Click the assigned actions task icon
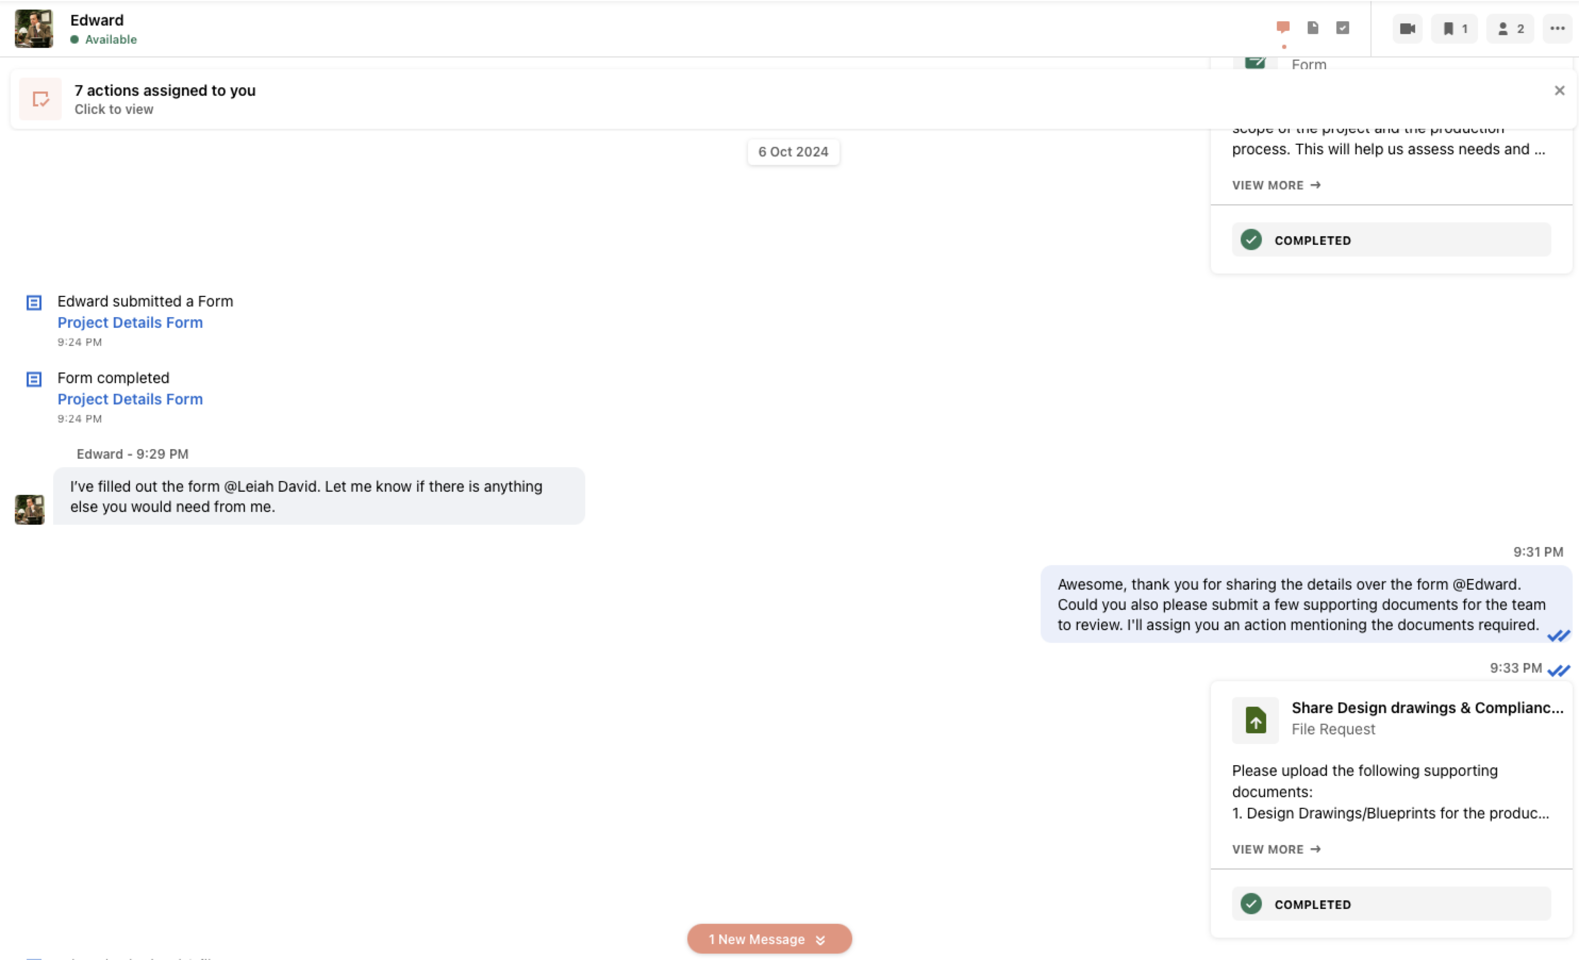 point(40,100)
